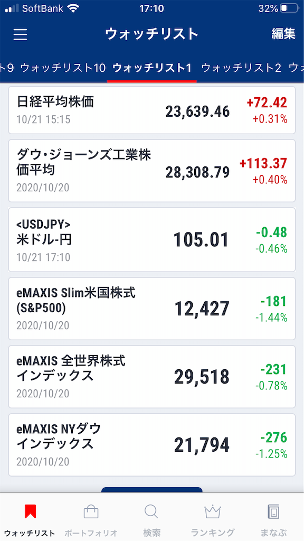The height and width of the screenshot is (541, 304).
Task: Tap the red Watchlist bookmark icon
Action: (x=30, y=511)
